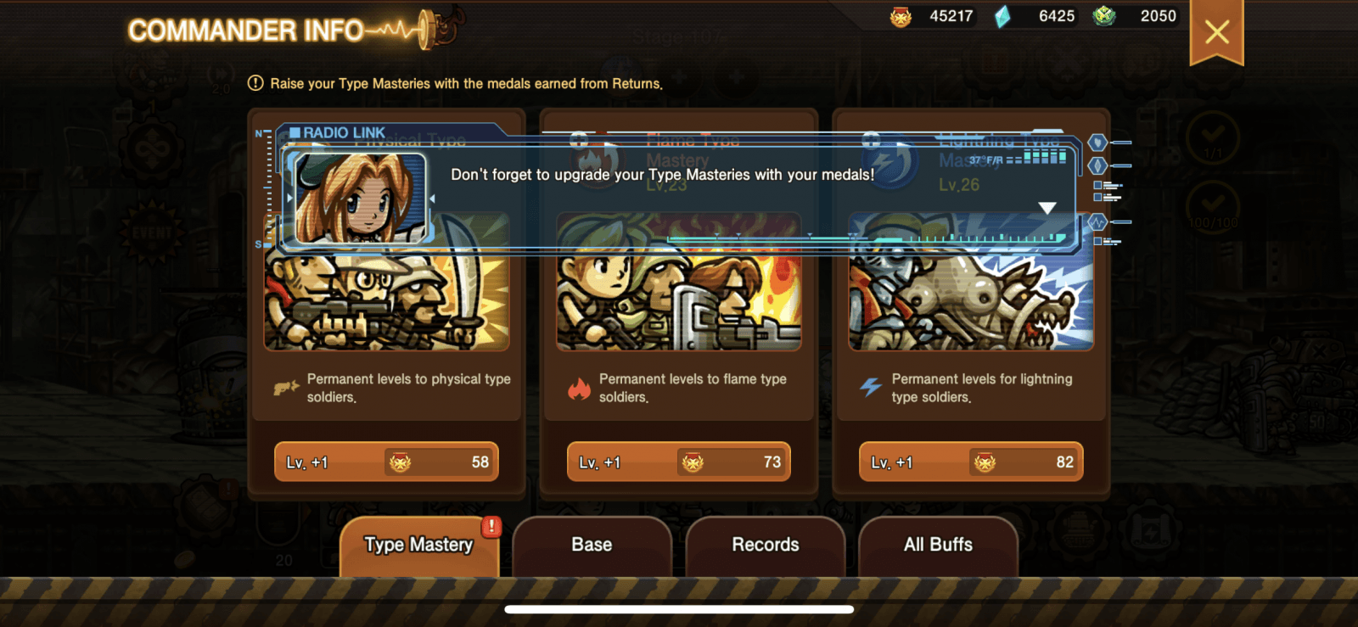1358x627 pixels.
Task: Advance dialog using the white down arrow
Action: 1047,208
